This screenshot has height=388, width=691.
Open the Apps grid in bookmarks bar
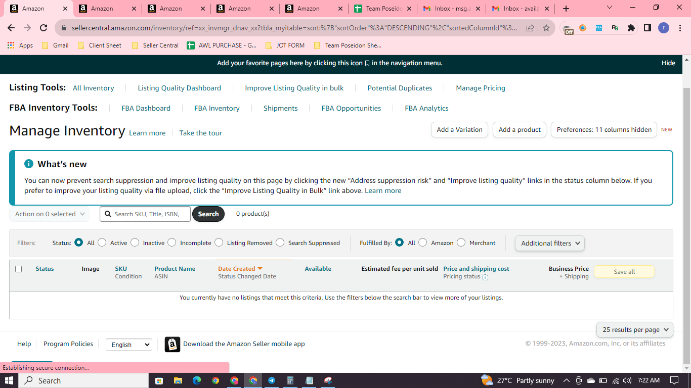point(20,45)
